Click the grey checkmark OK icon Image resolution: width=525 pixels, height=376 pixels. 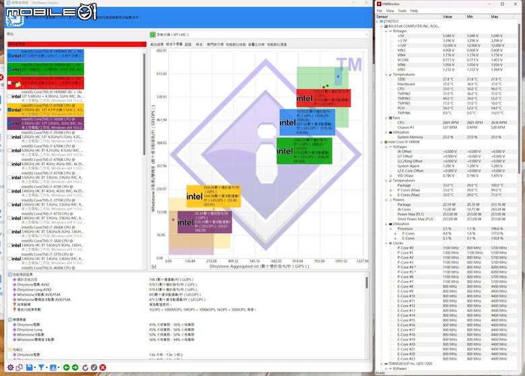point(94,368)
